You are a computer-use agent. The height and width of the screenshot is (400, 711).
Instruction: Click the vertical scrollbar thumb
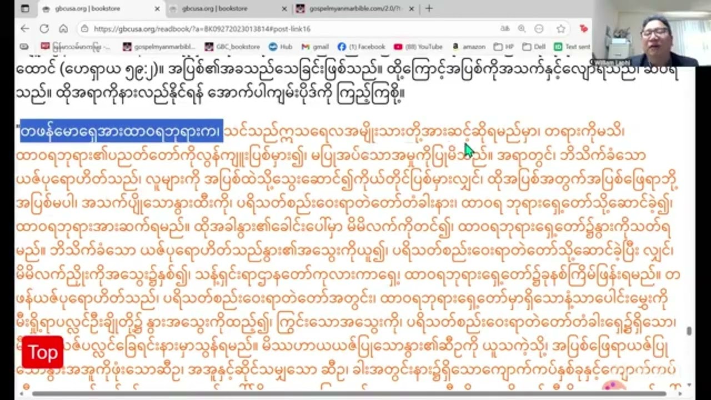(689, 331)
